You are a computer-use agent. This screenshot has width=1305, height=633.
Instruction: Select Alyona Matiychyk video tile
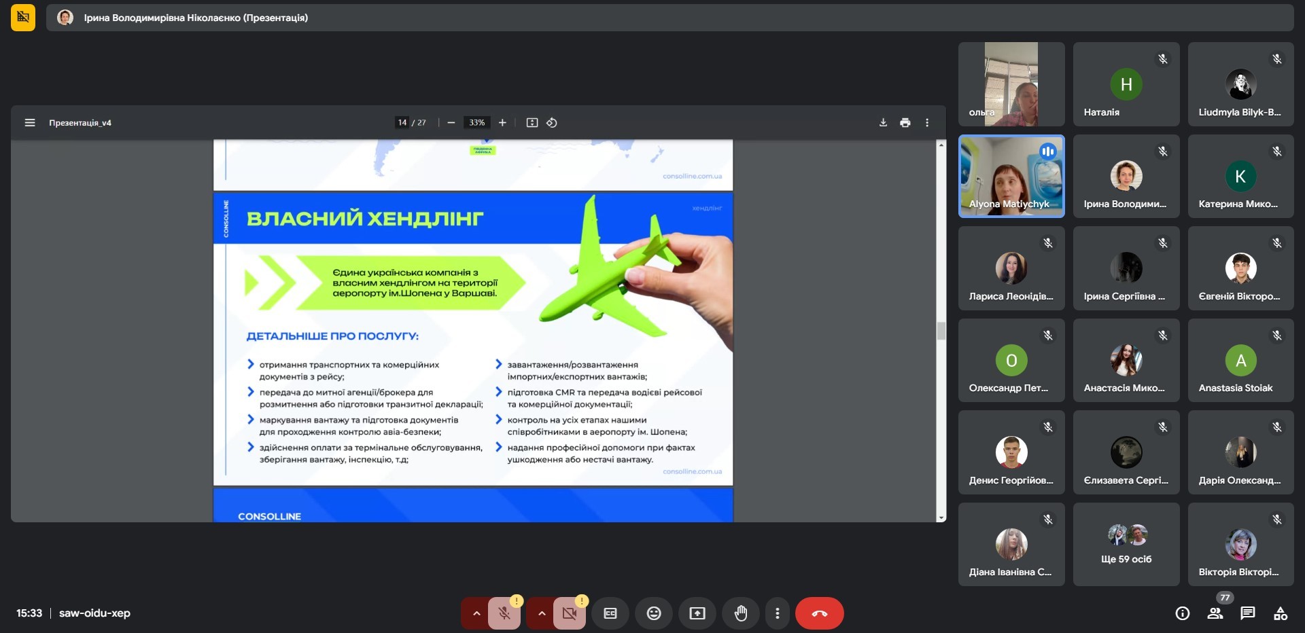click(1011, 177)
